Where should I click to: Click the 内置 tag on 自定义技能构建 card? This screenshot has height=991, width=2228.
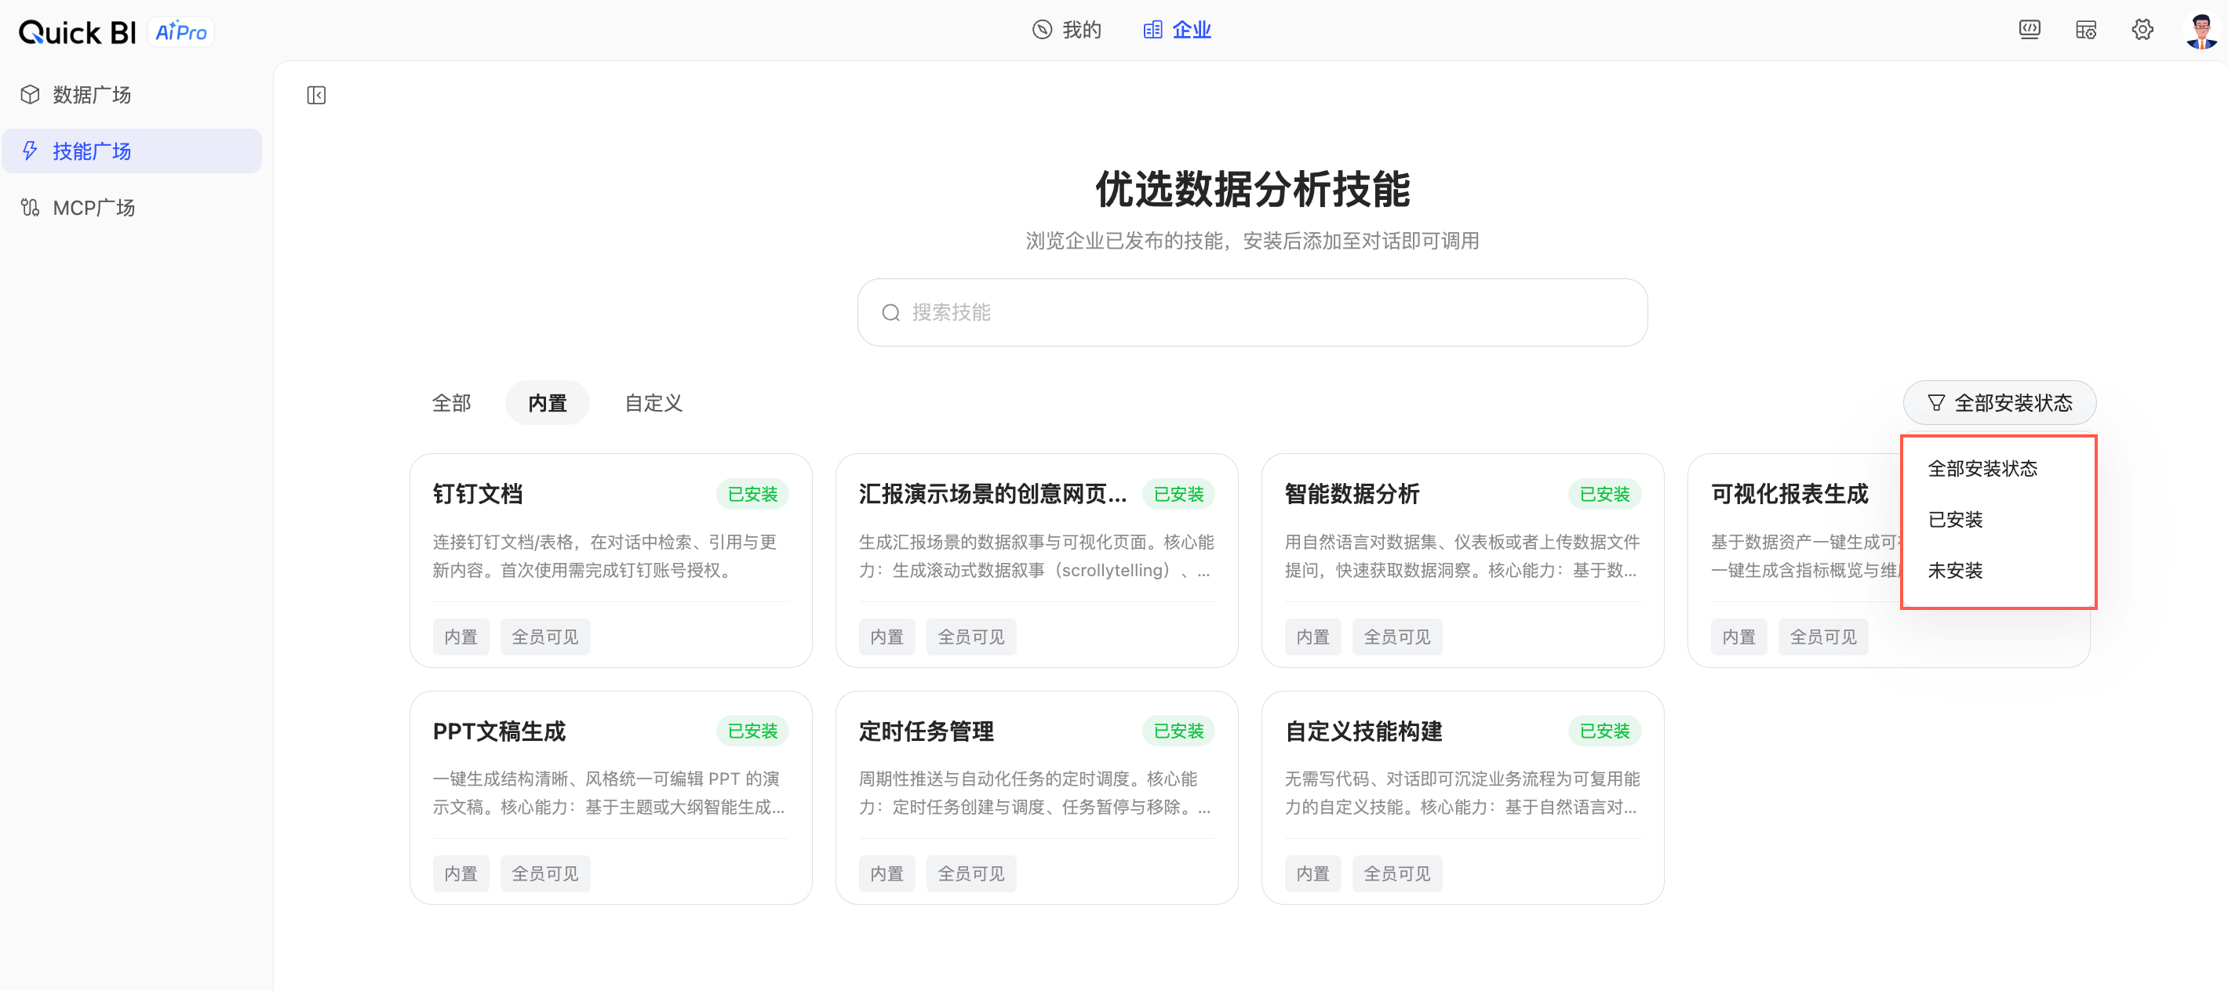[x=1313, y=873]
